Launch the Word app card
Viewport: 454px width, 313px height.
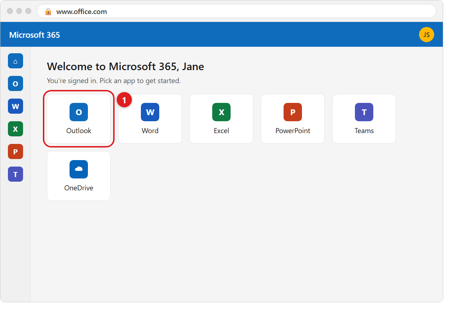coord(150,119)
